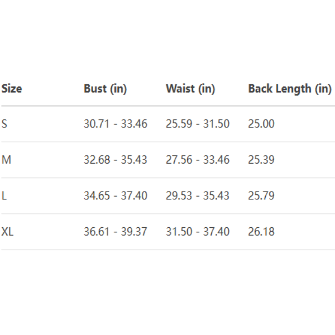The height and width of the screenshot is (335, 335).
Task: Click bust value 34.65 - 37.40
Action: pyautogui.click(x=116, y=195)
